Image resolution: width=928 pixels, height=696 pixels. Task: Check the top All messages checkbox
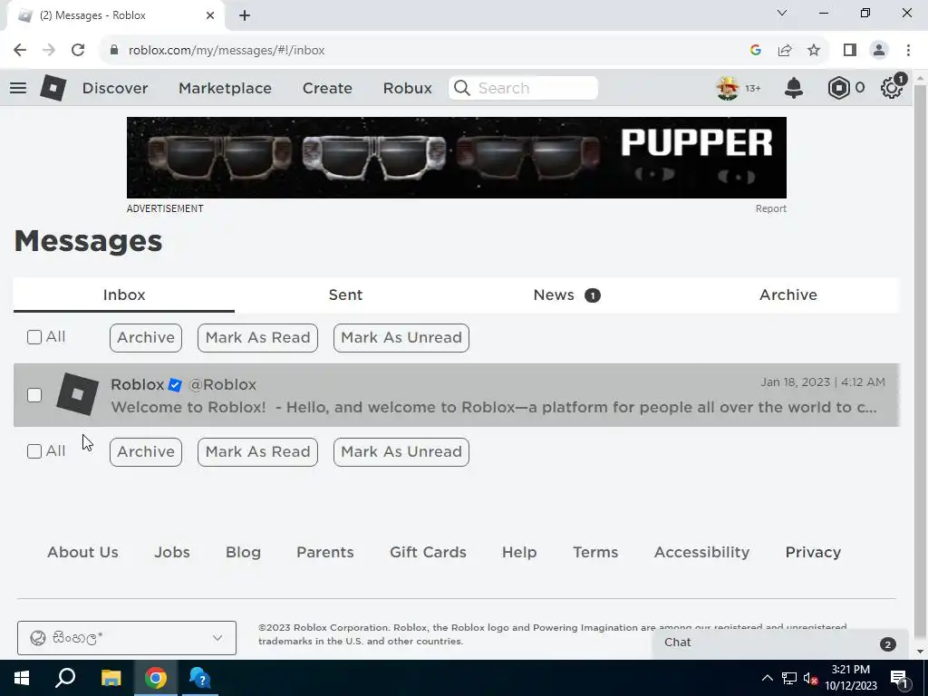[x=34, y=337]
